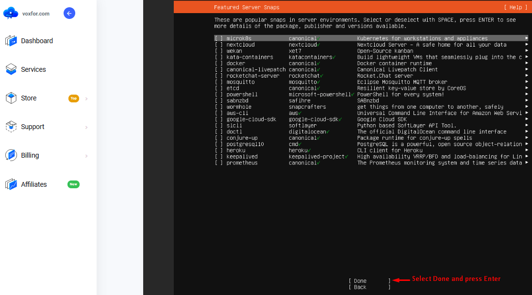Click the Services sidebar icon
The height and width of the screenshot is (295, 532).
(11, 69)
